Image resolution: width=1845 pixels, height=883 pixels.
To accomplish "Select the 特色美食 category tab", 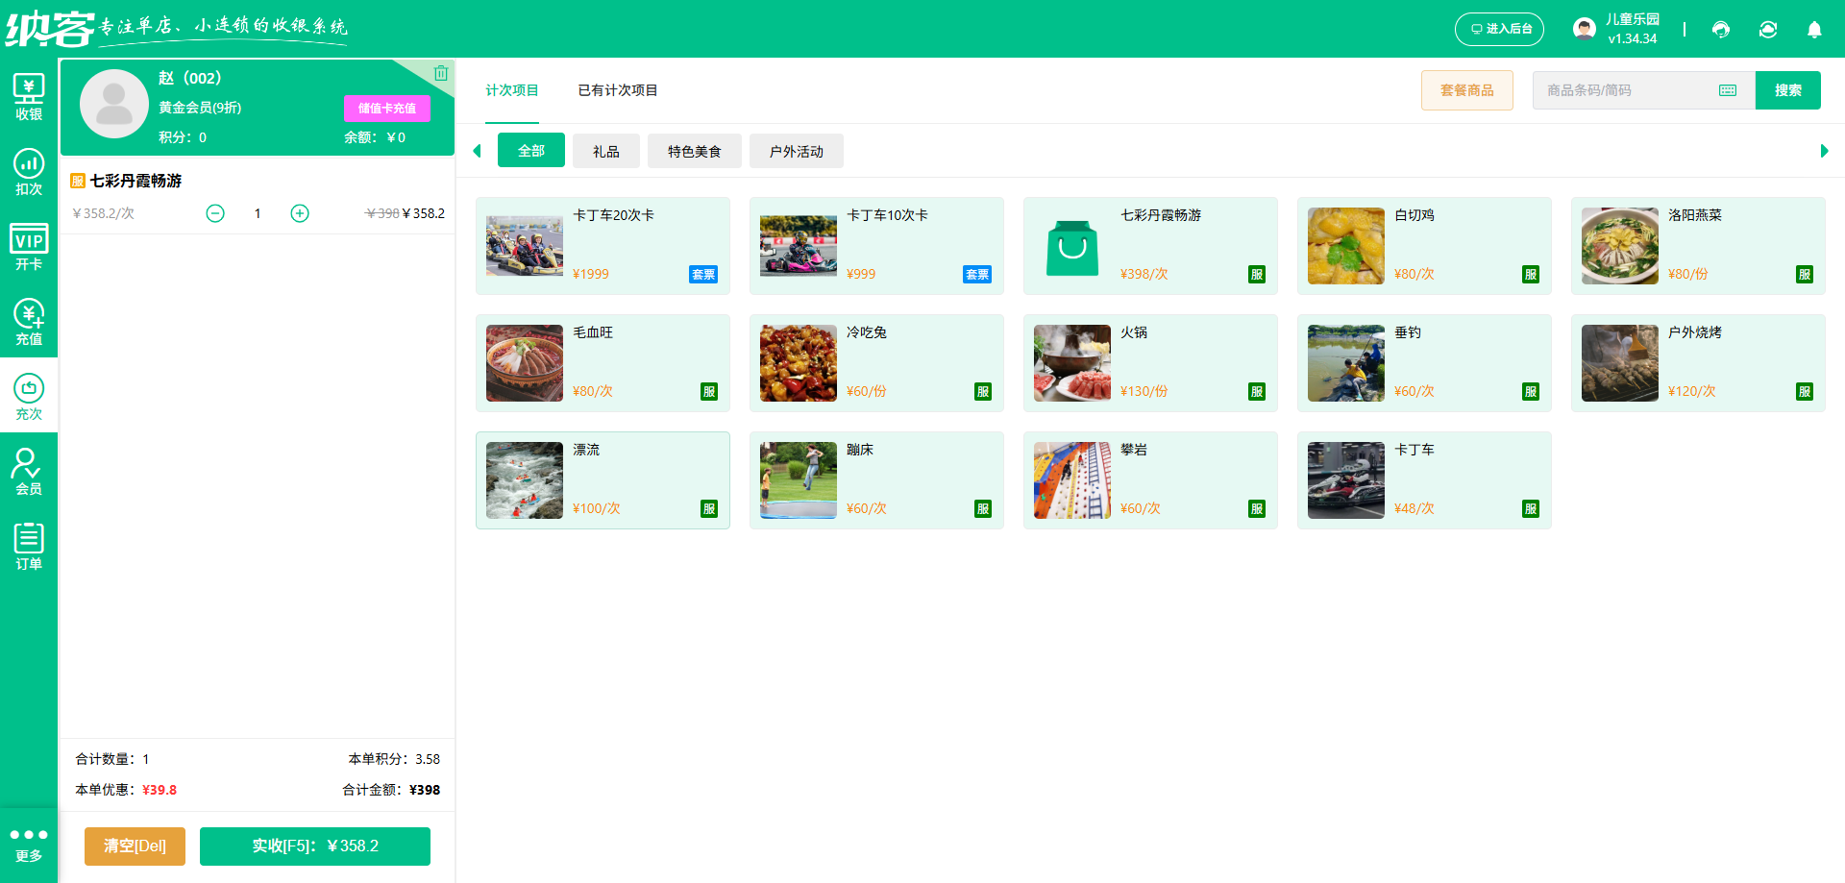I will (694, 151).
